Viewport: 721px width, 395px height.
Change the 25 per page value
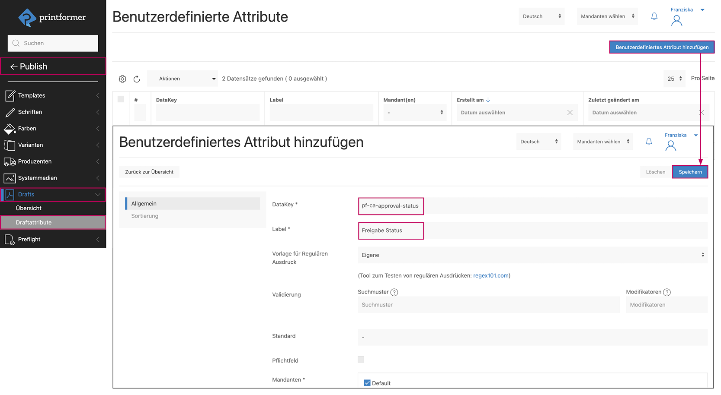coord(674,79)
